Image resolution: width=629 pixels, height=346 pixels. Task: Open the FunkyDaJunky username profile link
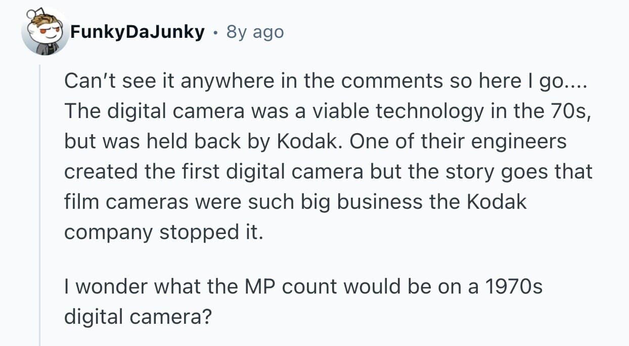click(x=137, y=33)
